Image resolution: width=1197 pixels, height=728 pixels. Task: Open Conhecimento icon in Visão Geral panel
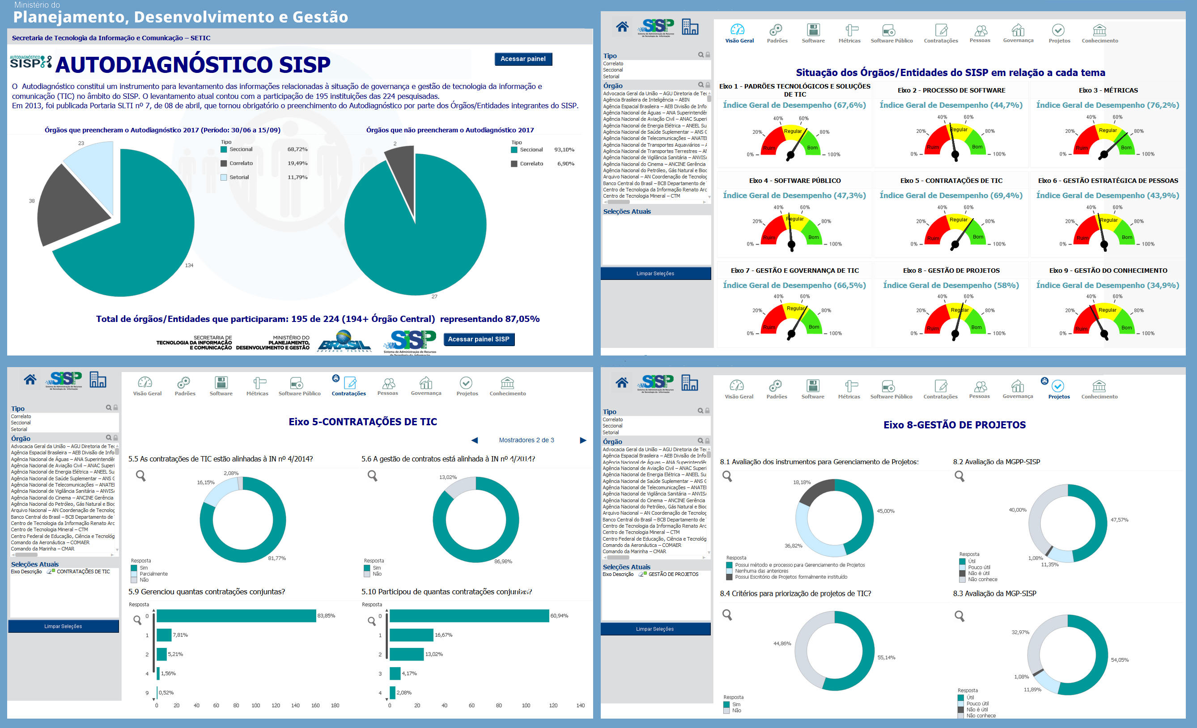click(1099, 30)
